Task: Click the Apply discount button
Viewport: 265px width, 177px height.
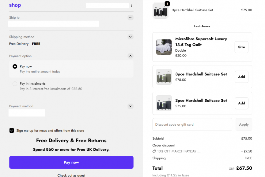Action: tap(244, 124)
